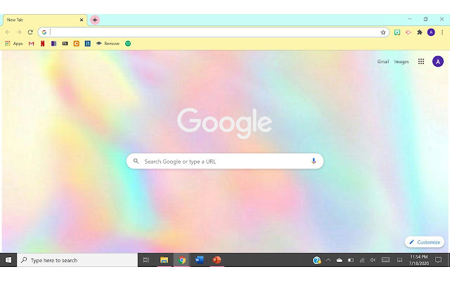
Task: Open the Wi-Fi network tray icon
Action: tap(362, 260)
